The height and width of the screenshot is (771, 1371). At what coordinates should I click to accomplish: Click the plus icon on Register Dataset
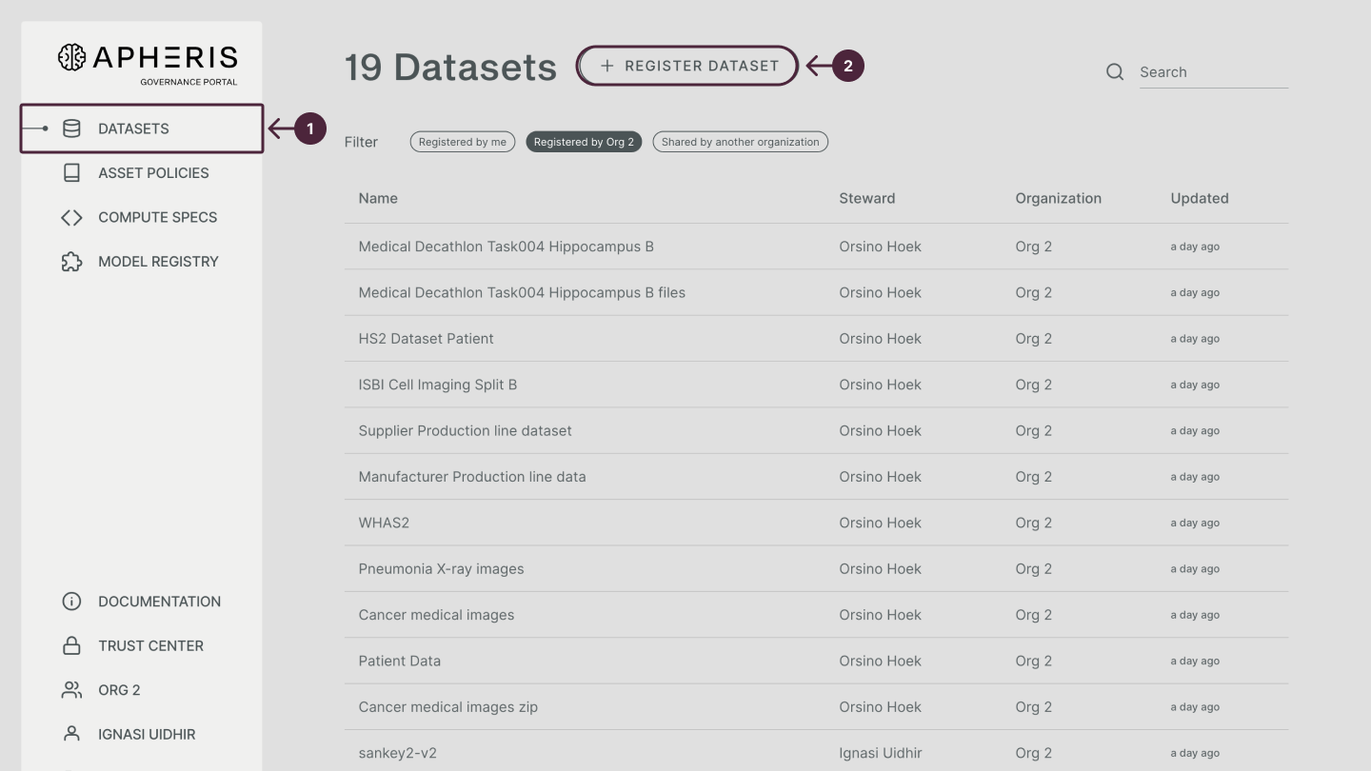[x=606, y=66]
